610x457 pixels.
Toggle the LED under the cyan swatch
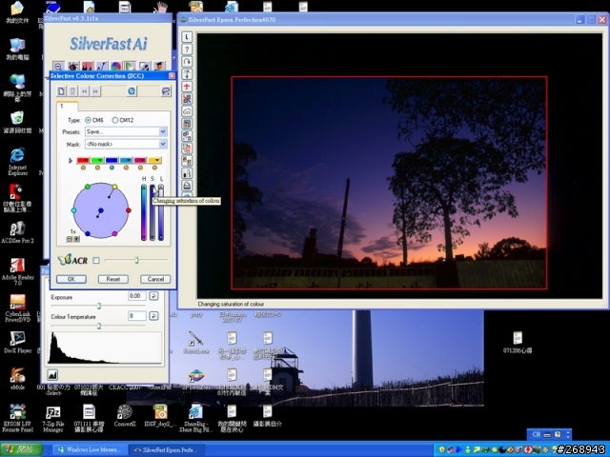pyautogui.click(x=126, y=168)
